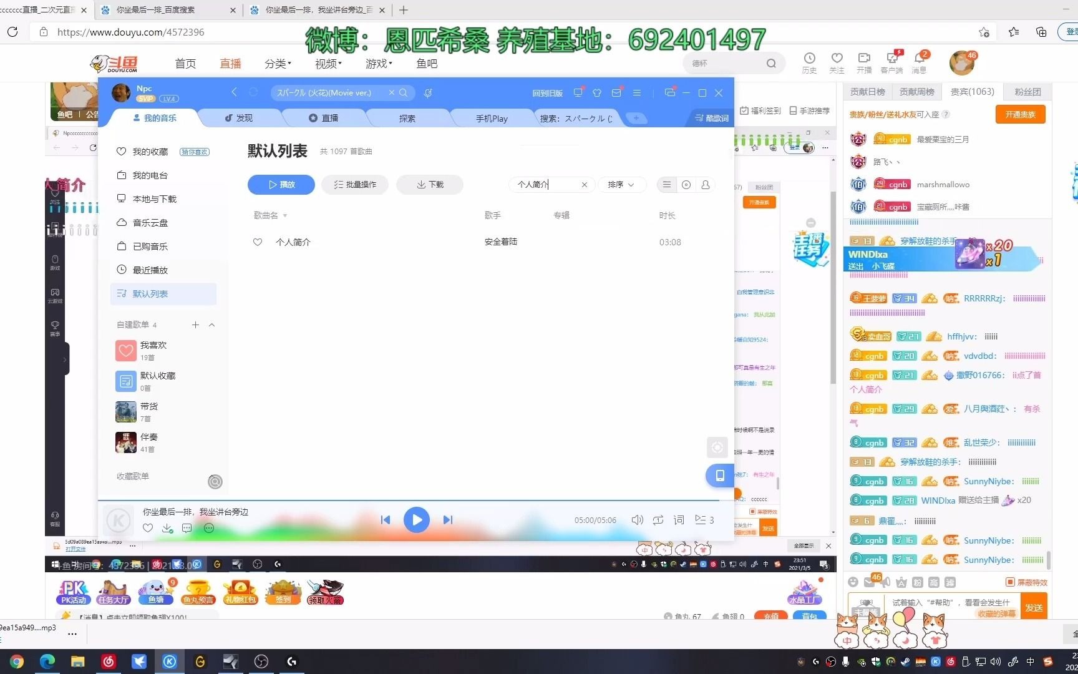Open the play queue showing 3 songs

704,520
